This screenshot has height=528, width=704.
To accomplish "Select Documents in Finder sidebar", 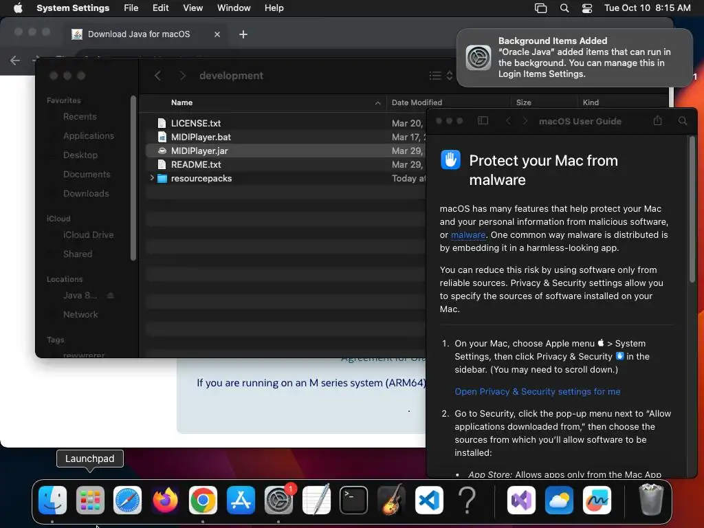I will [x=87, y=175].
